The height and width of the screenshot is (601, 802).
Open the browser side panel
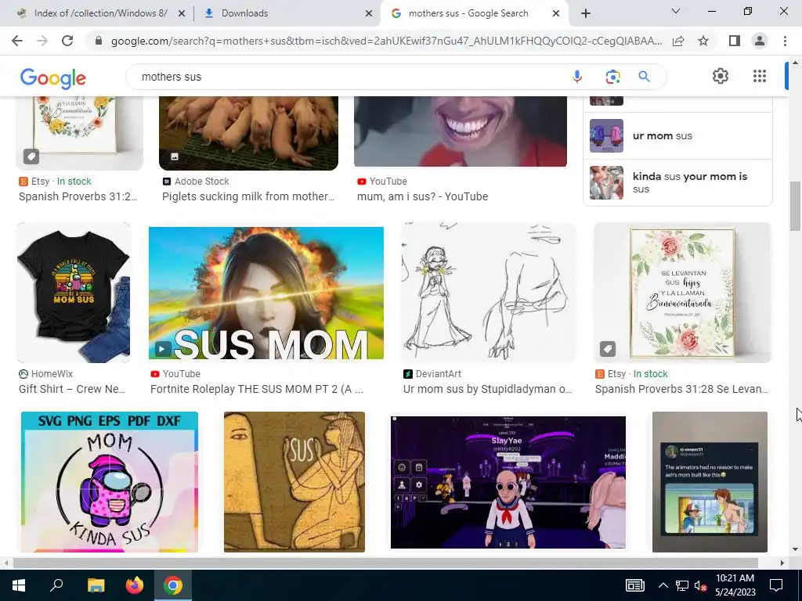(735, 41)
